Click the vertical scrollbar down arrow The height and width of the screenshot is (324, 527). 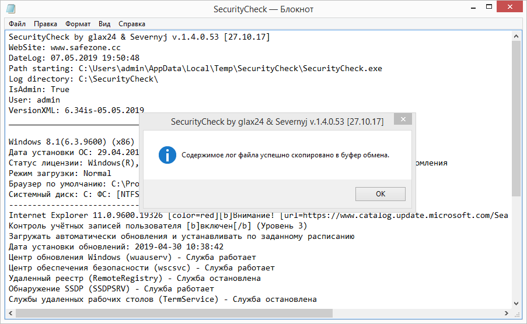(x=516, y=302)
